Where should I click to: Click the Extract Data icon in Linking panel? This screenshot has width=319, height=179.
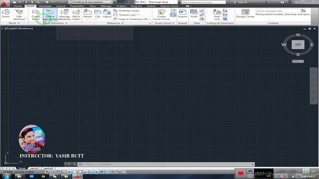pyautogui.click(x=225, y=19)
